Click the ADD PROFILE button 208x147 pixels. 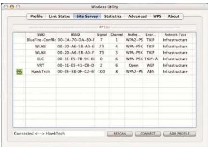click(x=180, y=134)
